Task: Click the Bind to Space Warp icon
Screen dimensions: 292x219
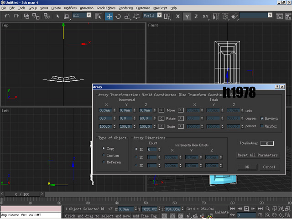Action: point(47,16)
